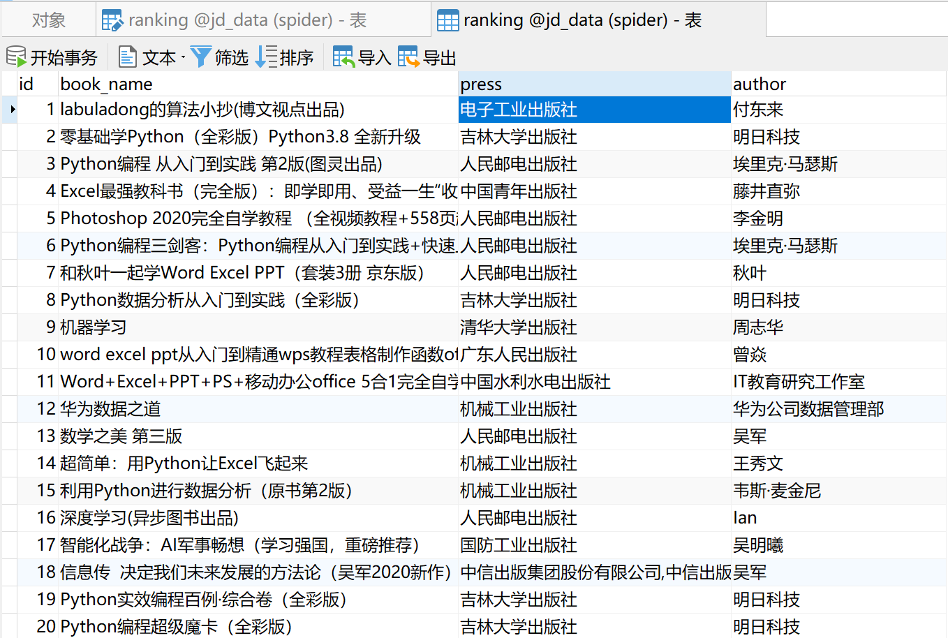Click the Begin Transaction database icon
948x638 pixels.
click(15, 57)
